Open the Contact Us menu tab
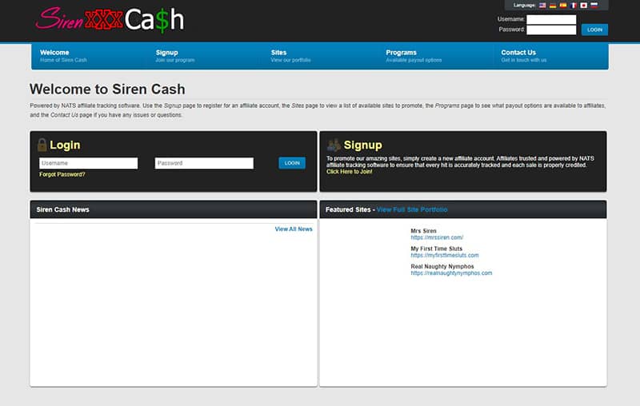This screenshot has height=406, width=640. pyautogui.click(x=550, y=56)
